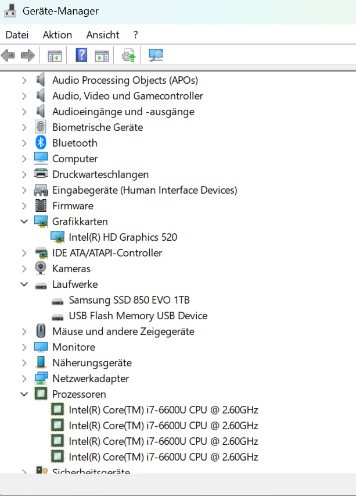Click the monitor icon beside Computer

[x=41, y=159]
